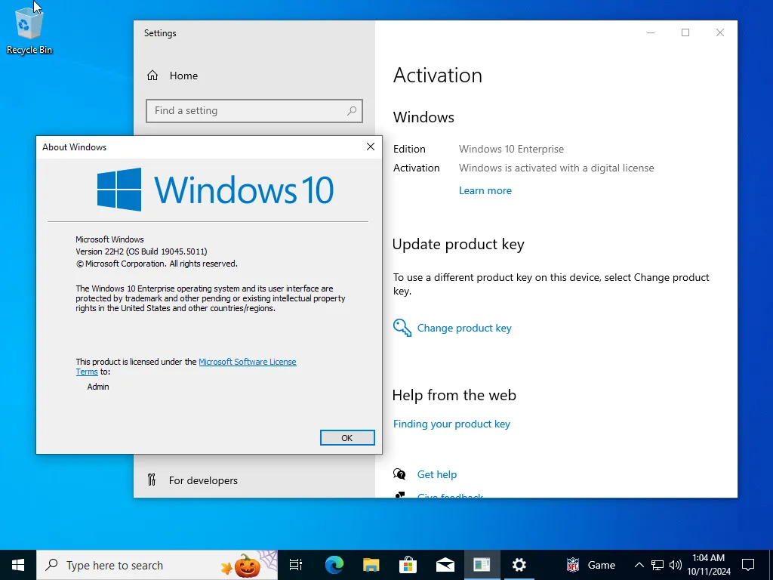Launch Microsoft Edge from taskbar
The height and width of the screenshot is (580, 773).
[334, 565]
